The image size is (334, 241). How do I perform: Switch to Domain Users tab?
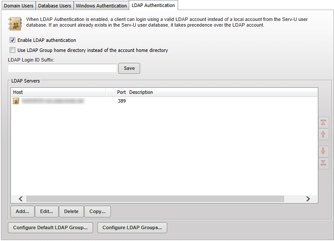(18, 6)
